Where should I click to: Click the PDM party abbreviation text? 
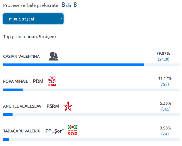point(38,81)
